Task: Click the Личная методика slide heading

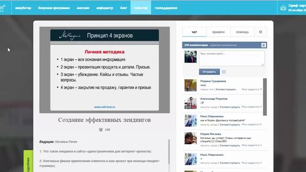Action: 104,52
